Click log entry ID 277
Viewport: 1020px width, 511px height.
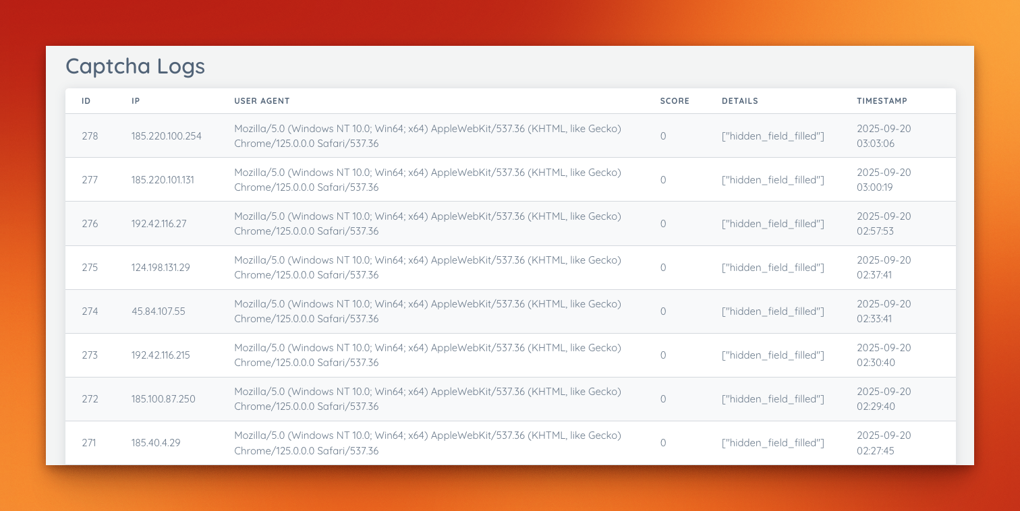pos(90,180)
